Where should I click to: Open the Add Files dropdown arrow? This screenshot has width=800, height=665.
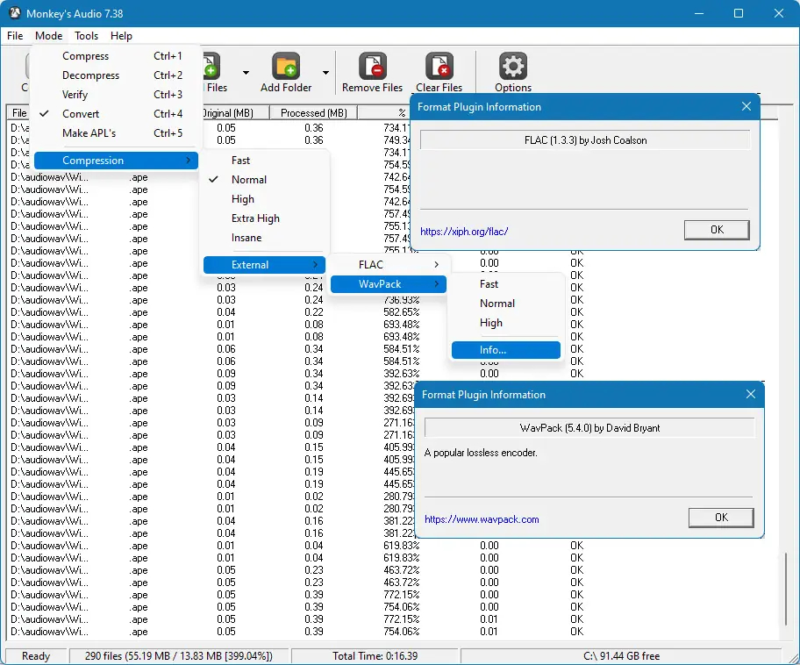click(246, 73)
